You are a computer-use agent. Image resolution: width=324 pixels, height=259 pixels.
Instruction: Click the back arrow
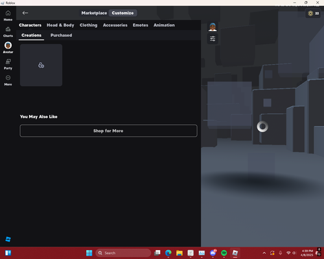pos(25,13)
